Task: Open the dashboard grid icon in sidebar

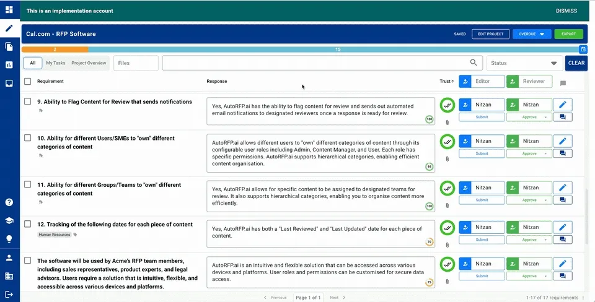Action: click(9, 9)
